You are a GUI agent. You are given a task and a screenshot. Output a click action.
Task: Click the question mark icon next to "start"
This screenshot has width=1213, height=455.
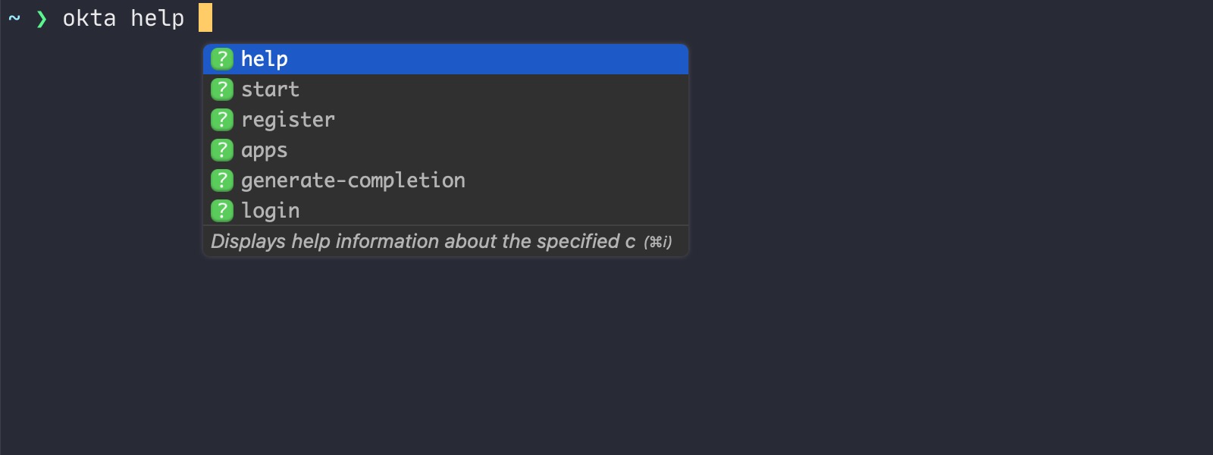[x=222, y=89]
